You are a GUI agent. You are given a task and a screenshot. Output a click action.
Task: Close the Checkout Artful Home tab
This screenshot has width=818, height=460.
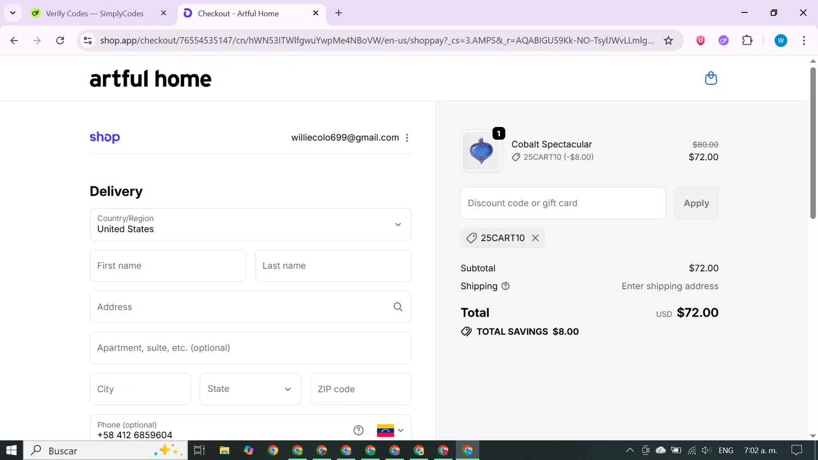click(316, 13)
